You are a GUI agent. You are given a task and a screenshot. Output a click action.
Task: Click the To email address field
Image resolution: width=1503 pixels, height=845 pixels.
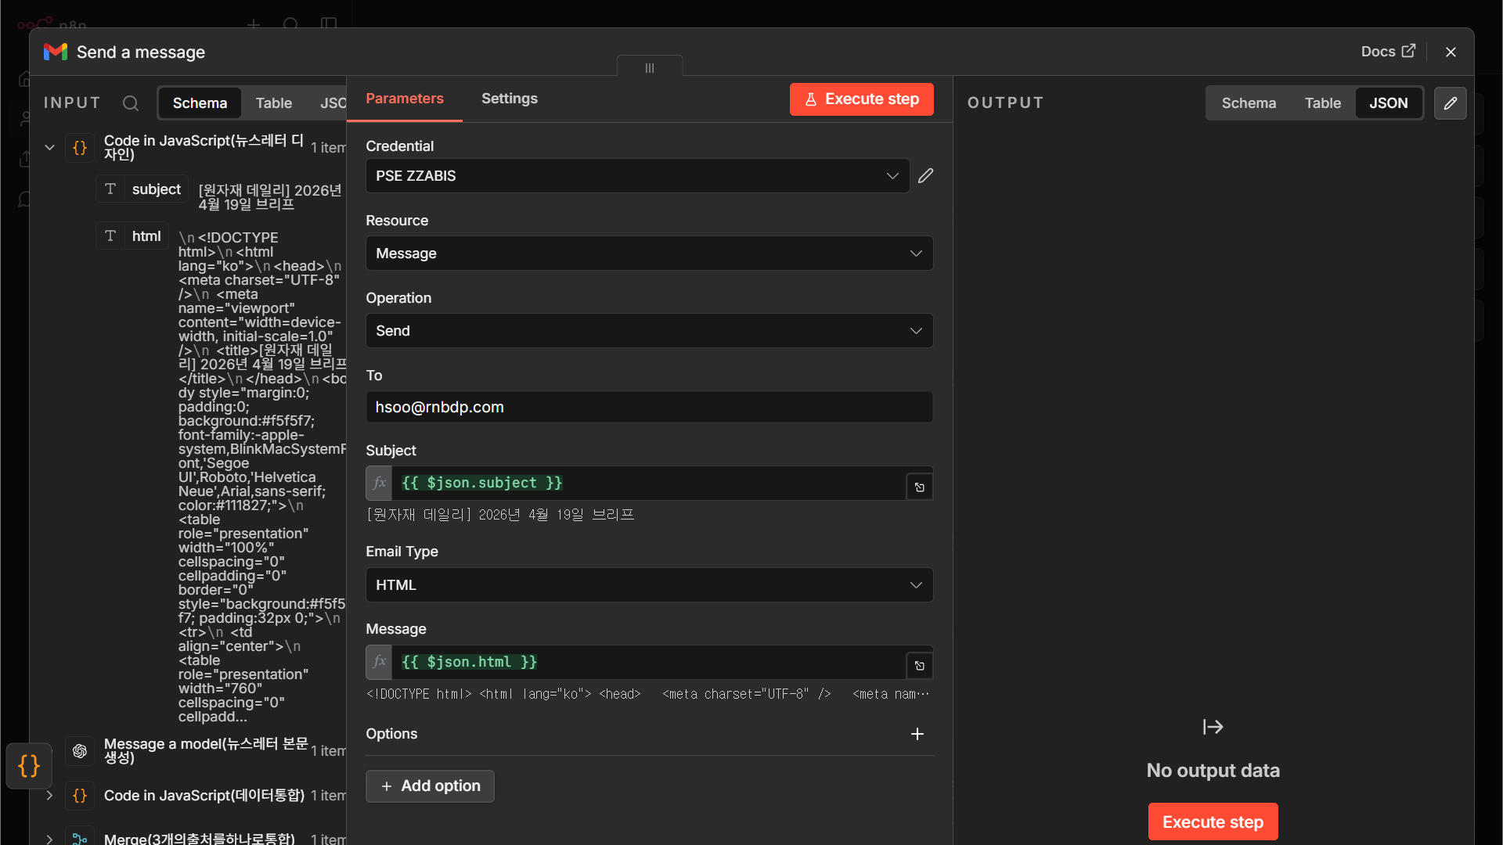649,407
